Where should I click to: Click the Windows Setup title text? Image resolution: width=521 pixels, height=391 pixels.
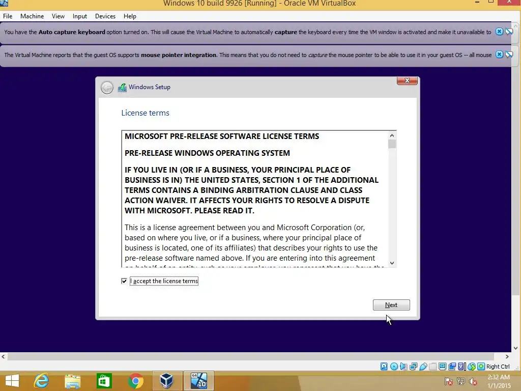[x=150, y=87]
